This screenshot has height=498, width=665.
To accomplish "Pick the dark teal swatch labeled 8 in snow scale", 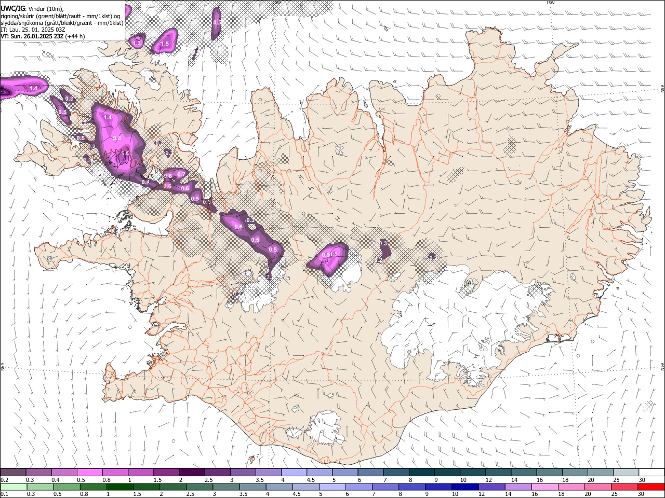I will point(421,472).
